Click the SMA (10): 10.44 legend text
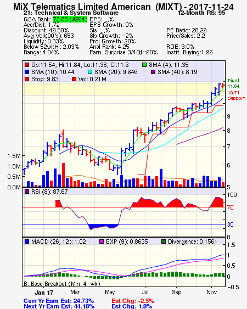 point(53,72)
